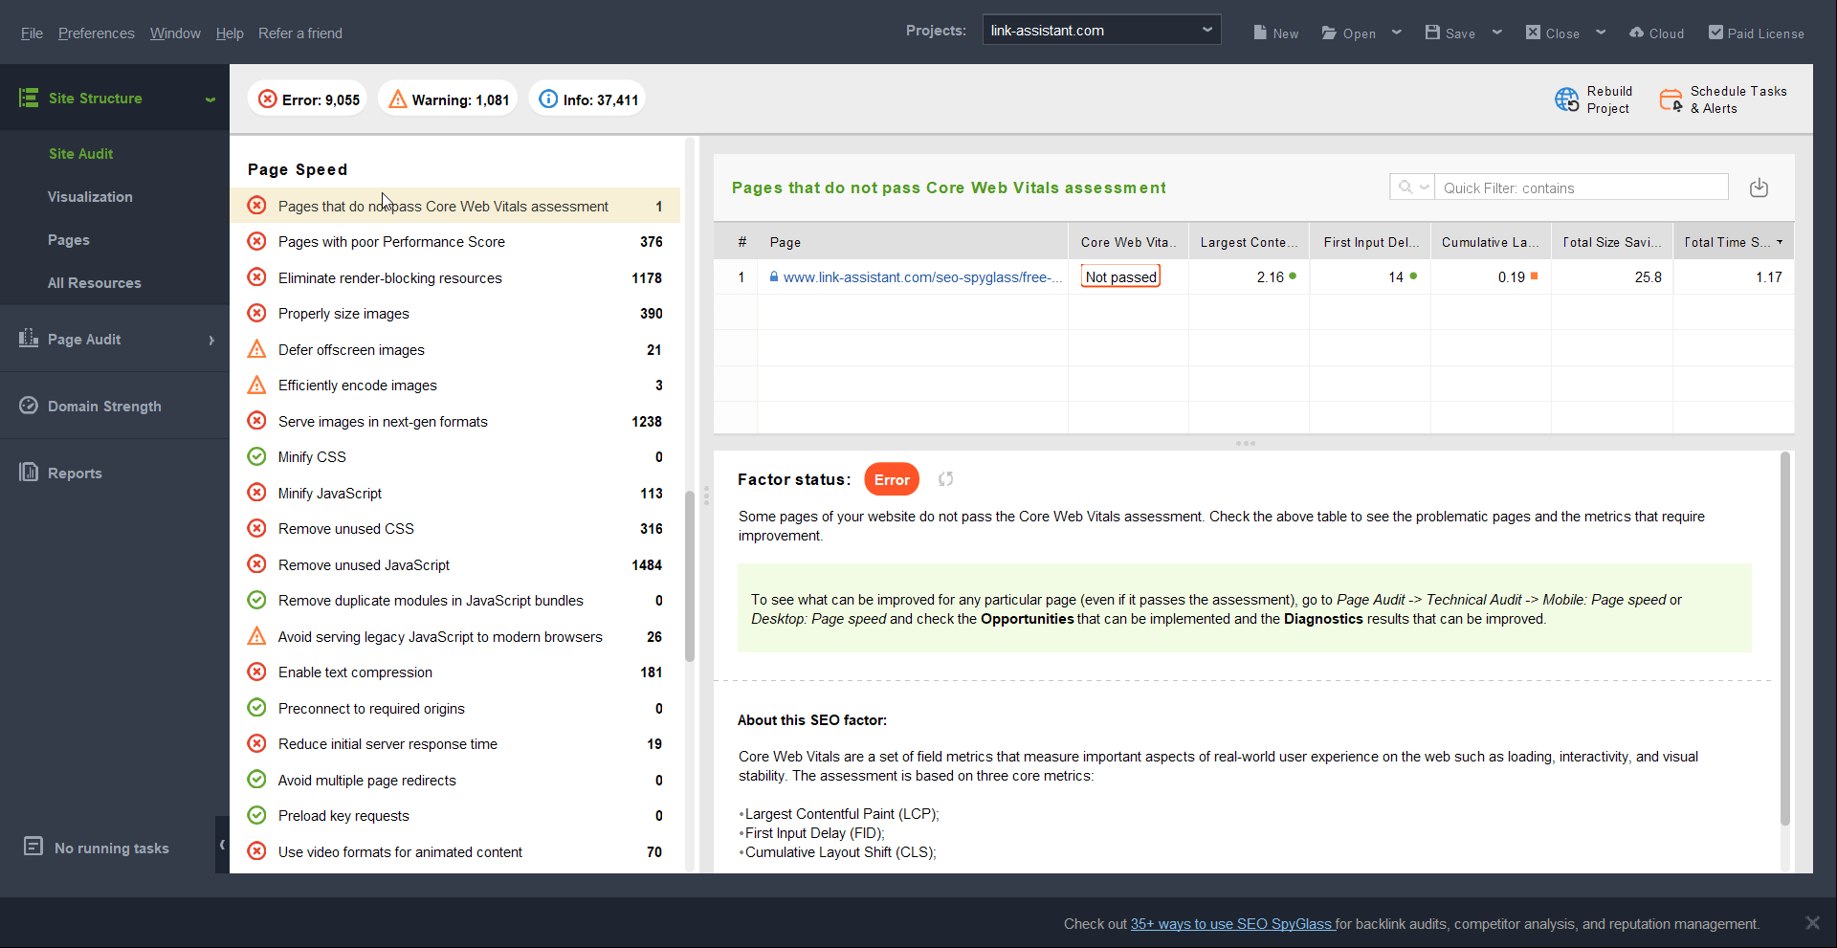Select Site Audit in the sidebar
Image resolution: width=1837 pixels, height=948 pixels.
(x=80, y=153)
